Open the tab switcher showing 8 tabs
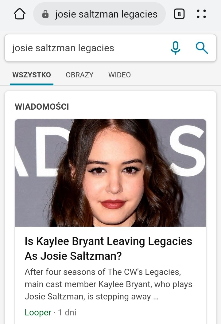This screenshot has height=324, width=221. click(179, 14)
